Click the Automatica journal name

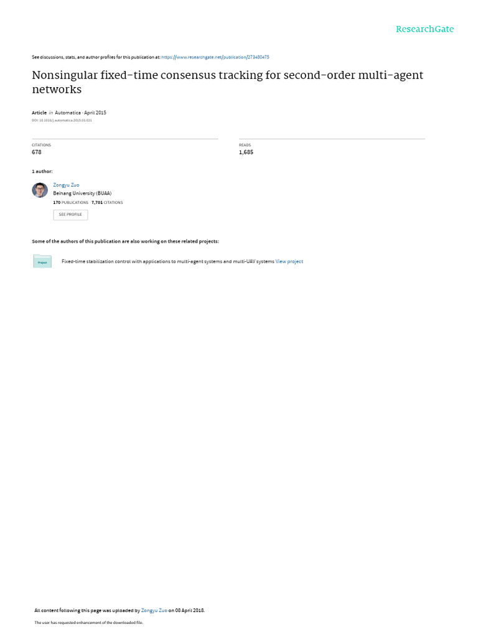(67, 113)
